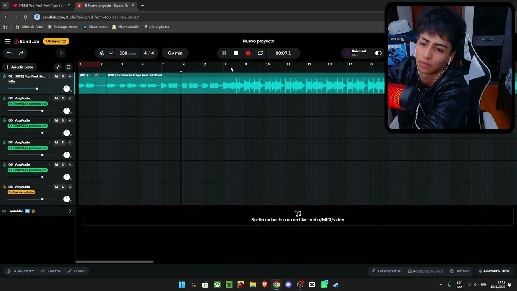Open the Letras/notas panel
Image resolution: width=517 pixels, height=291 pixels.
tap(386, 271)
